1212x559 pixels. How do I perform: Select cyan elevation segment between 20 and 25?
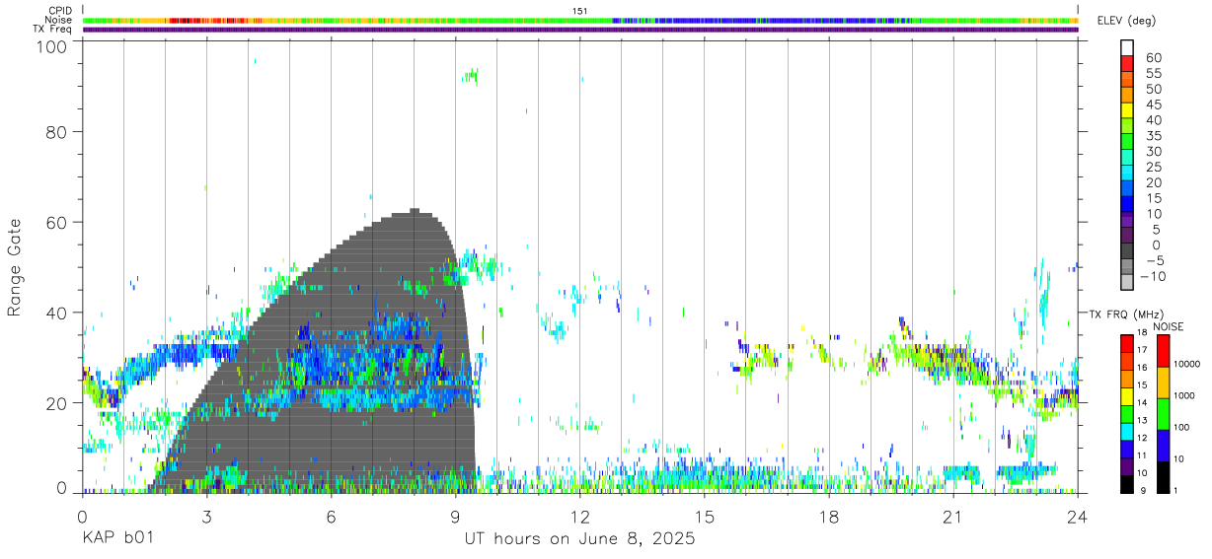tap(1127, 172)
